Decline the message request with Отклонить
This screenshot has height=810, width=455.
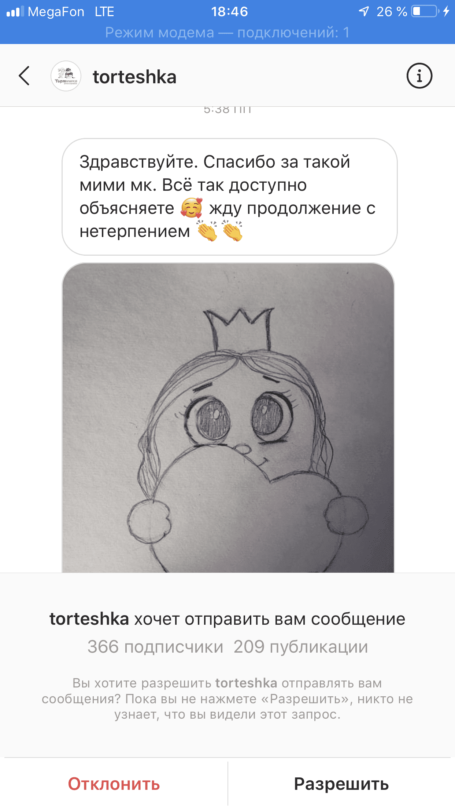click(114, 784)
